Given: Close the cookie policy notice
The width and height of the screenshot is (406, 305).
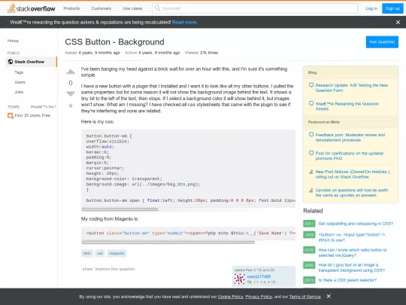Looking at the screenshot, I should tap(329, 296).
